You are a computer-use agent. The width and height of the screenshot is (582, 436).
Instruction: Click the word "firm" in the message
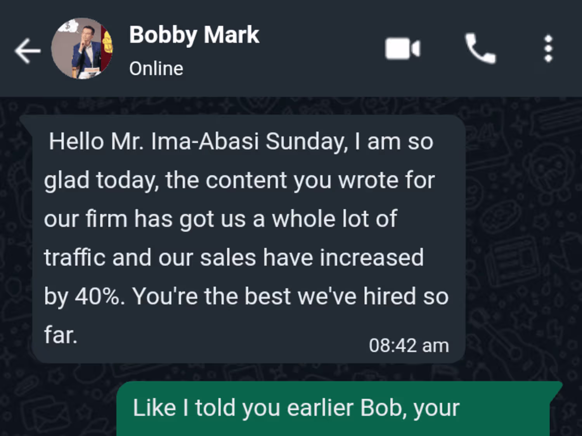106,219
